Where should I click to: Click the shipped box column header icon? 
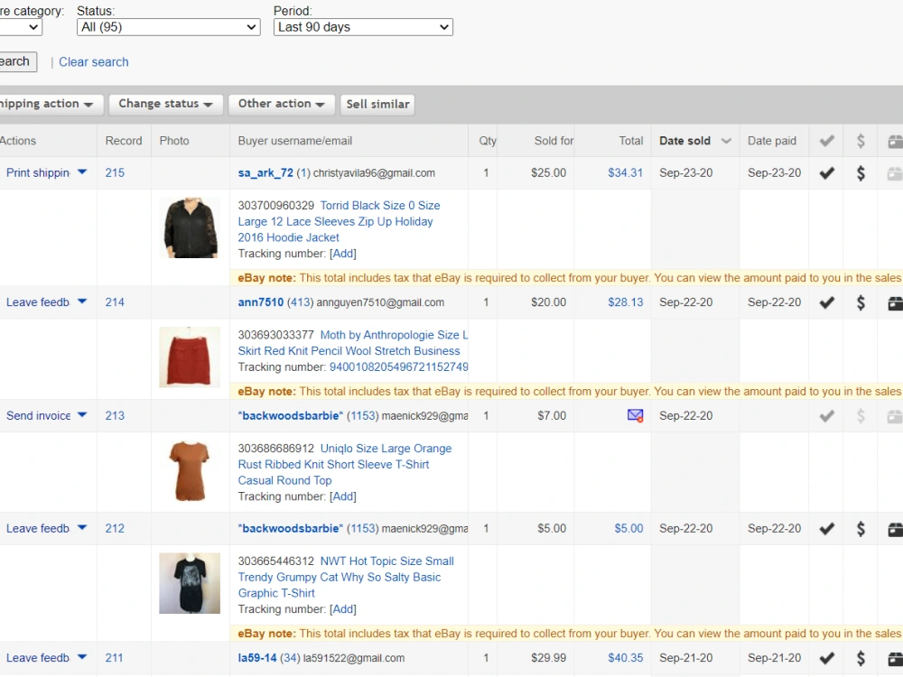click(895, 141)
